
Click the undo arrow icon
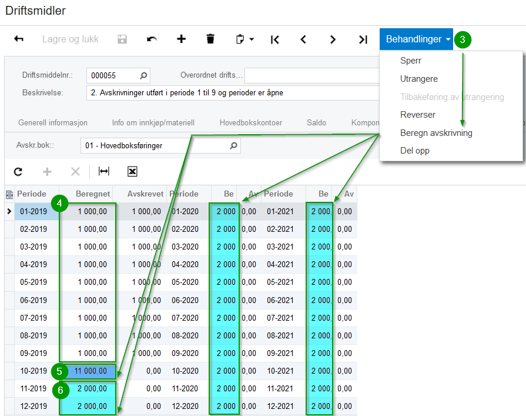[x=152, y=39]
